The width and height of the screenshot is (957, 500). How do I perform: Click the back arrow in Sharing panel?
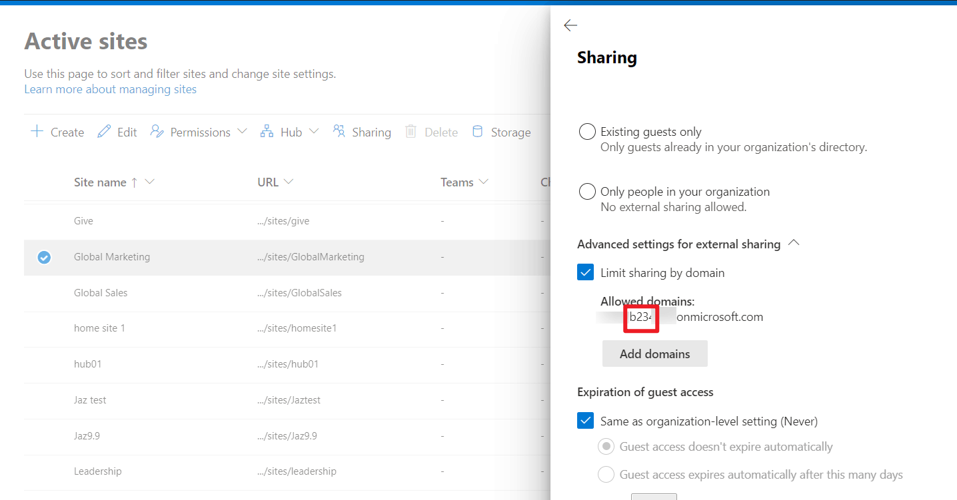(x=570, y=25)
